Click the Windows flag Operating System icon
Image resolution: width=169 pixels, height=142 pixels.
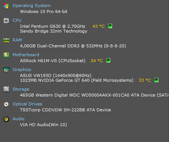6,6
